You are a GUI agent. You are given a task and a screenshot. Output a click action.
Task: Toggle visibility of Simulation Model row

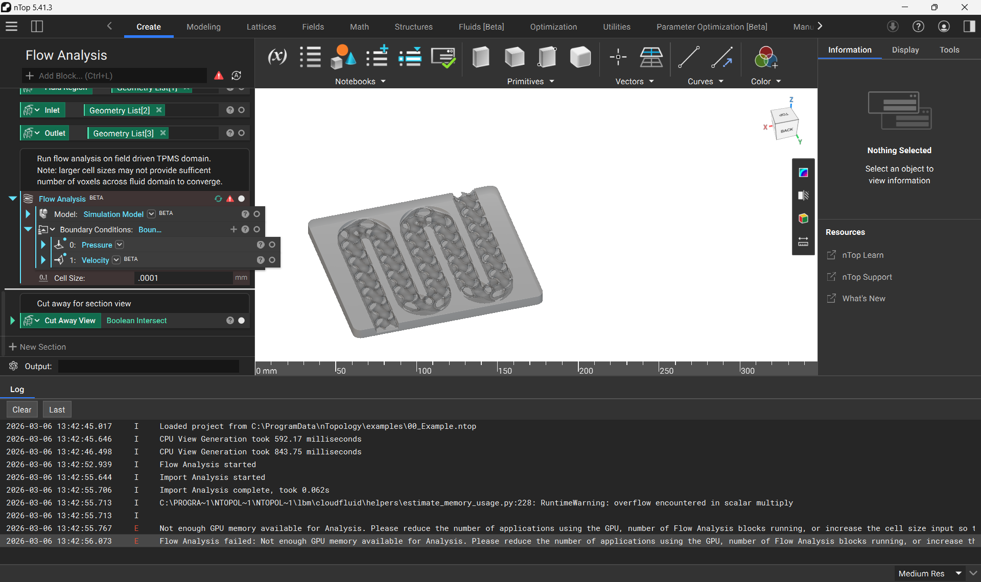(x=256, y=214)
